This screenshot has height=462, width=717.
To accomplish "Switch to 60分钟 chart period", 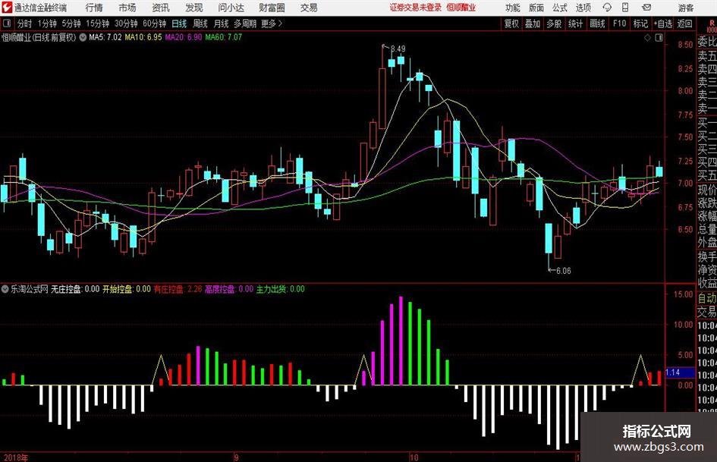I will click(155, 24).
